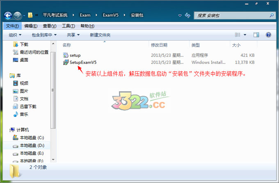Viewport: 279px width, 183px height.
Task: Select the setup file name
Action: coord(75,55)
